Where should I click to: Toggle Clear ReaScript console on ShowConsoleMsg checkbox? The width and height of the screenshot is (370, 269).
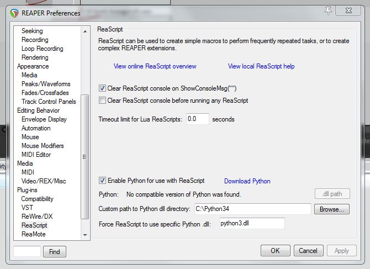pos(102,88)
